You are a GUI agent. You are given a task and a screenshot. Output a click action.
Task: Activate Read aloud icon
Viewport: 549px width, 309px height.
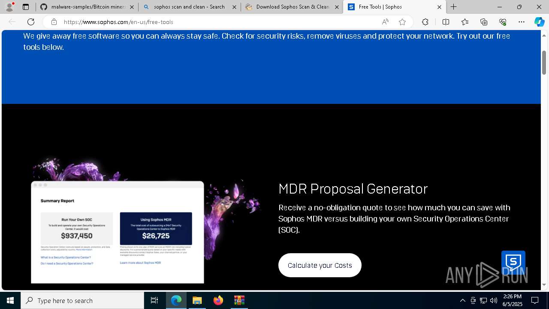coord(385,22)
